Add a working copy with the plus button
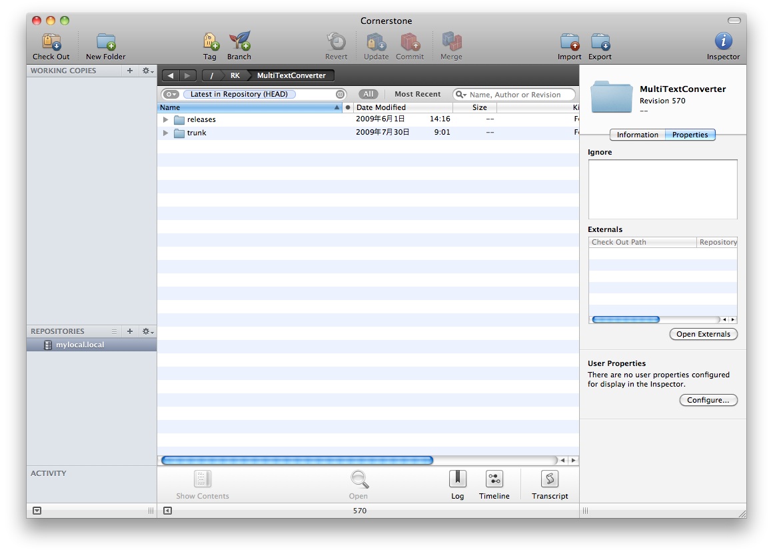The width and height of the screenshot is (773, 558). (130, 71)
